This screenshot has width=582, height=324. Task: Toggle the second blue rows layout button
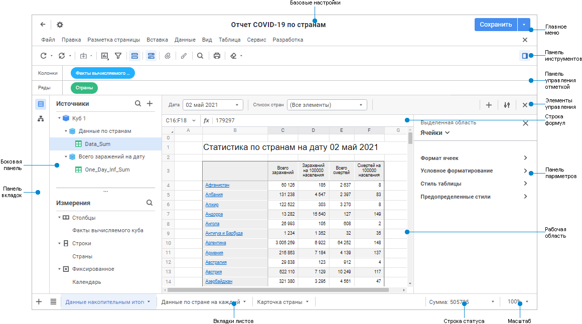pyautogui.click(x=151, y=56)
